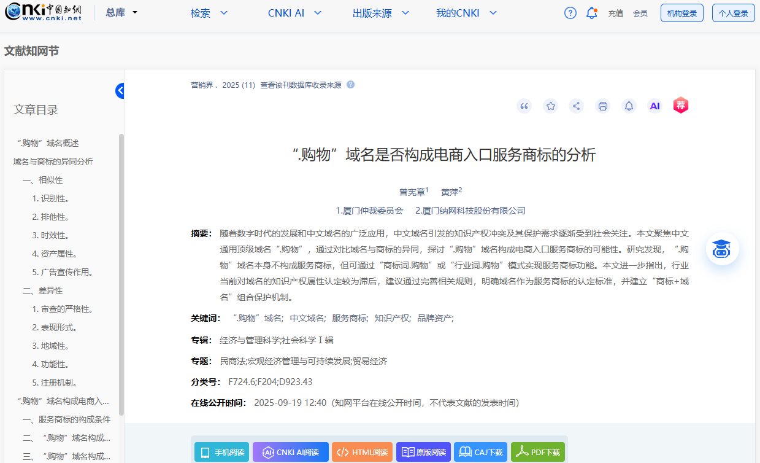
Task: Star the article to add to favorites
Action: click(550, 106)
